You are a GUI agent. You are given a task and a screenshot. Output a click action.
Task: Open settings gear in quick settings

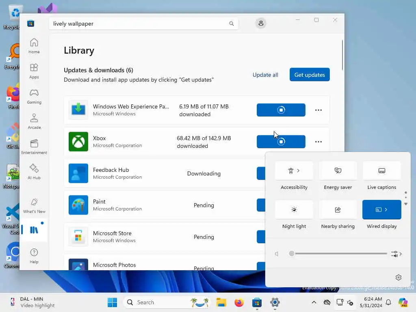pyautogui.click(x=399, y=277)
